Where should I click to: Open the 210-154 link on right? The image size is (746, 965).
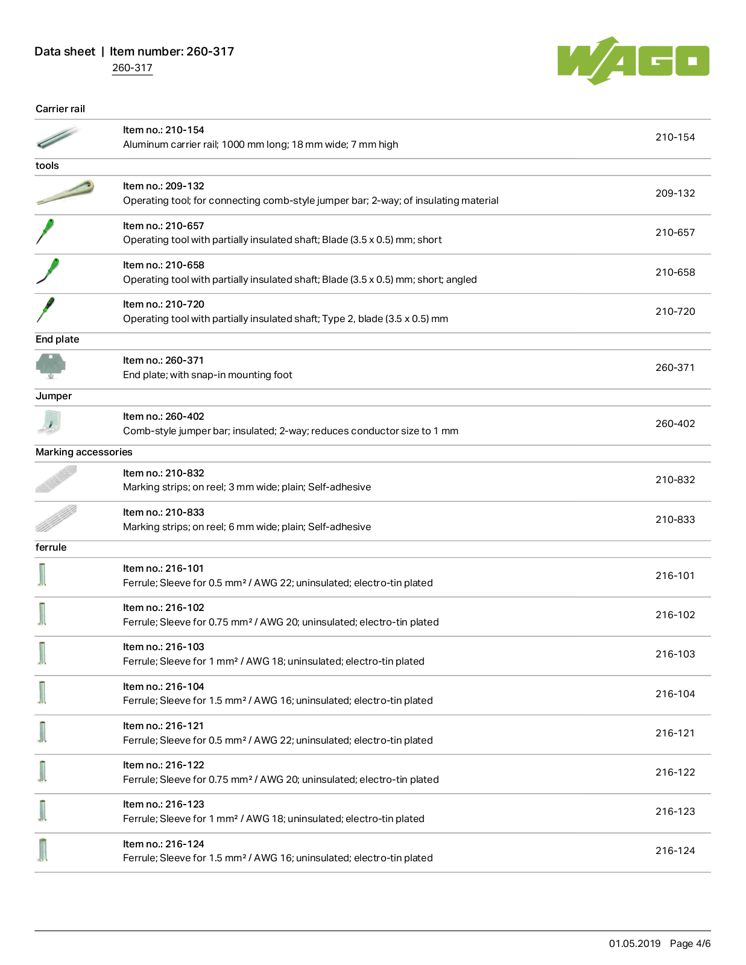tap(675, 137)
